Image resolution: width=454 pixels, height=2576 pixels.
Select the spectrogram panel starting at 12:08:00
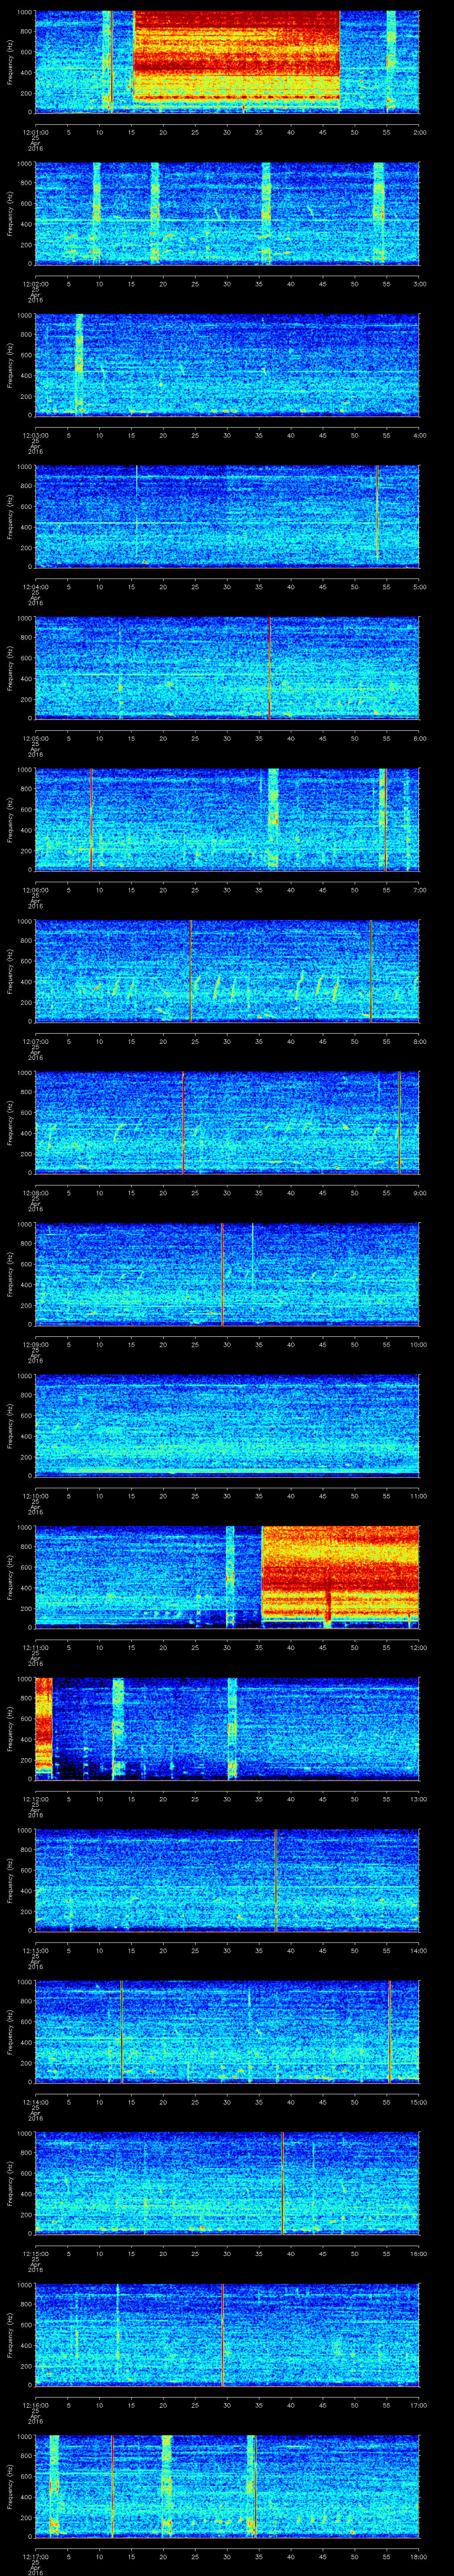point(227,1122)
